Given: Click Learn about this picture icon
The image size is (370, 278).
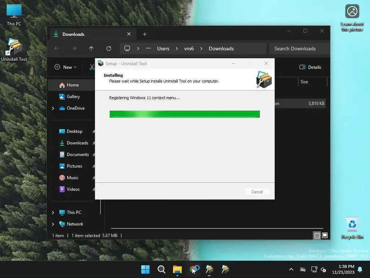Looking at the screenshot, I should pos(352,18).
